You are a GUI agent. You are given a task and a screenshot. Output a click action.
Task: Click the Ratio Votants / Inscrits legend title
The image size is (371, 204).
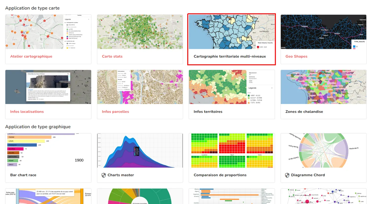(x=265, y=43)
